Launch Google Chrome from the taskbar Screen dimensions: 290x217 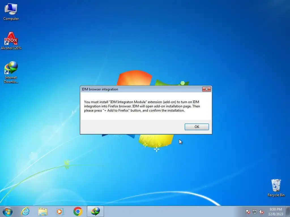[78, 211]
